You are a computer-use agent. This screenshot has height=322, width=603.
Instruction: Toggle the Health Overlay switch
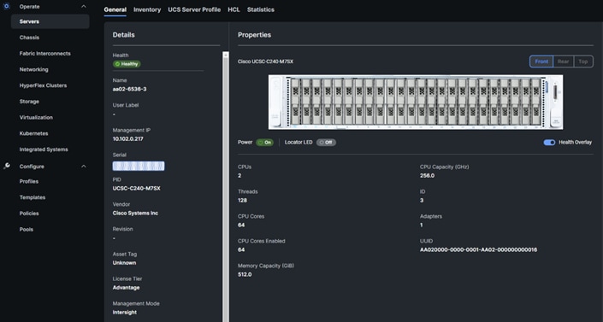tap(549, 143)
